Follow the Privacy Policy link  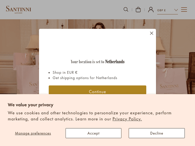pos(127,119)
